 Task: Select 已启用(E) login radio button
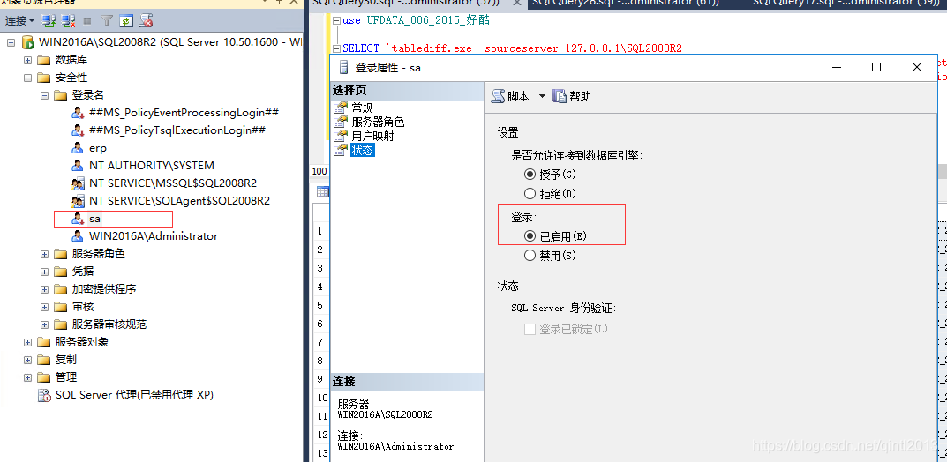click(x=530, y=236)
